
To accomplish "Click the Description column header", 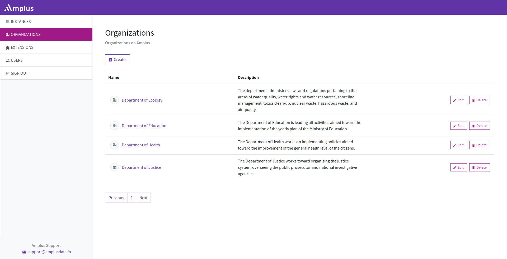I will pos(248,77).
